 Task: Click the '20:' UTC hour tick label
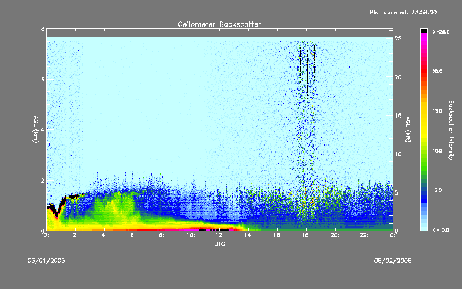[335, 235]
